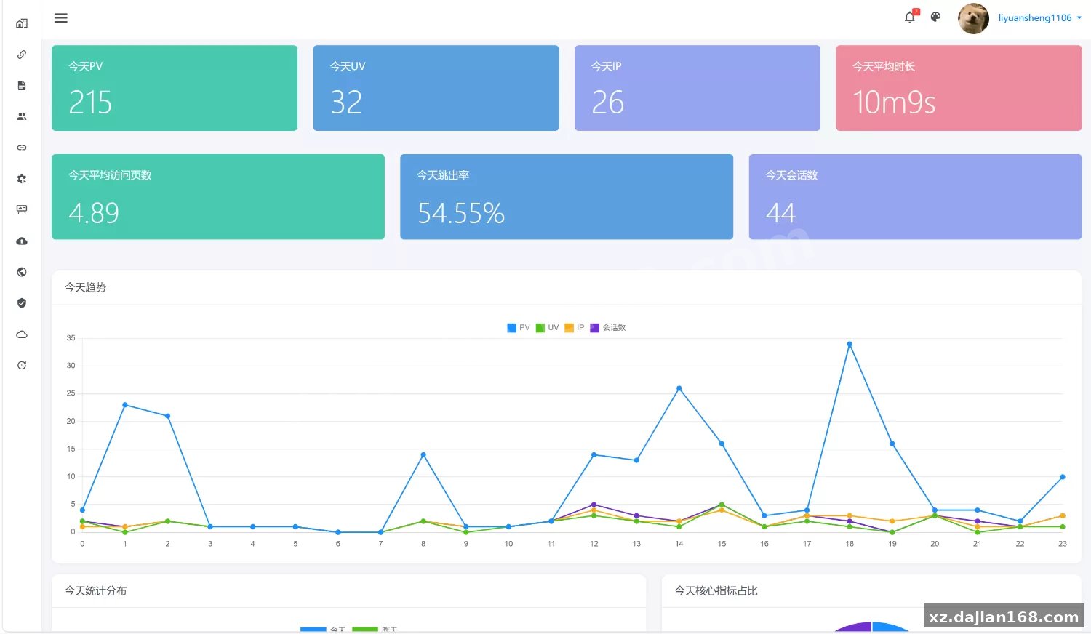Screen dimensions: 1091x634
Task: Click the 今天平均时长 card label
Action: [884, 66]
